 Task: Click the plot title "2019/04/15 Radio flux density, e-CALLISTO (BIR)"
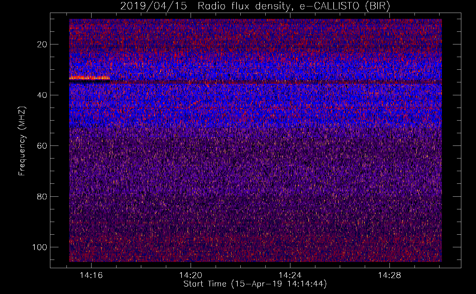tap(255, 6)
